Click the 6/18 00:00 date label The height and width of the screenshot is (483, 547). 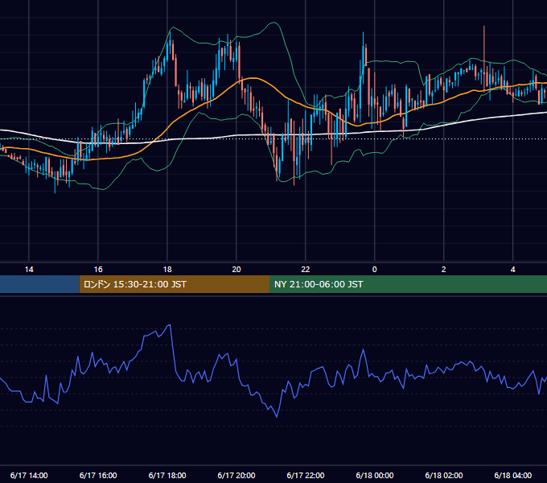pyautogui.click(x=374, y=475)
